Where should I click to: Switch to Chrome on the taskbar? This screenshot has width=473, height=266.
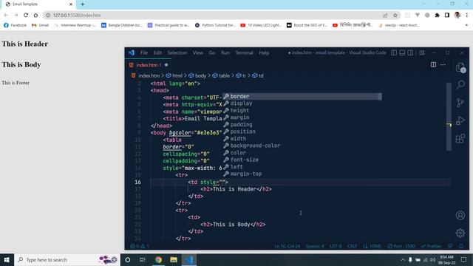tap(158, 259)
